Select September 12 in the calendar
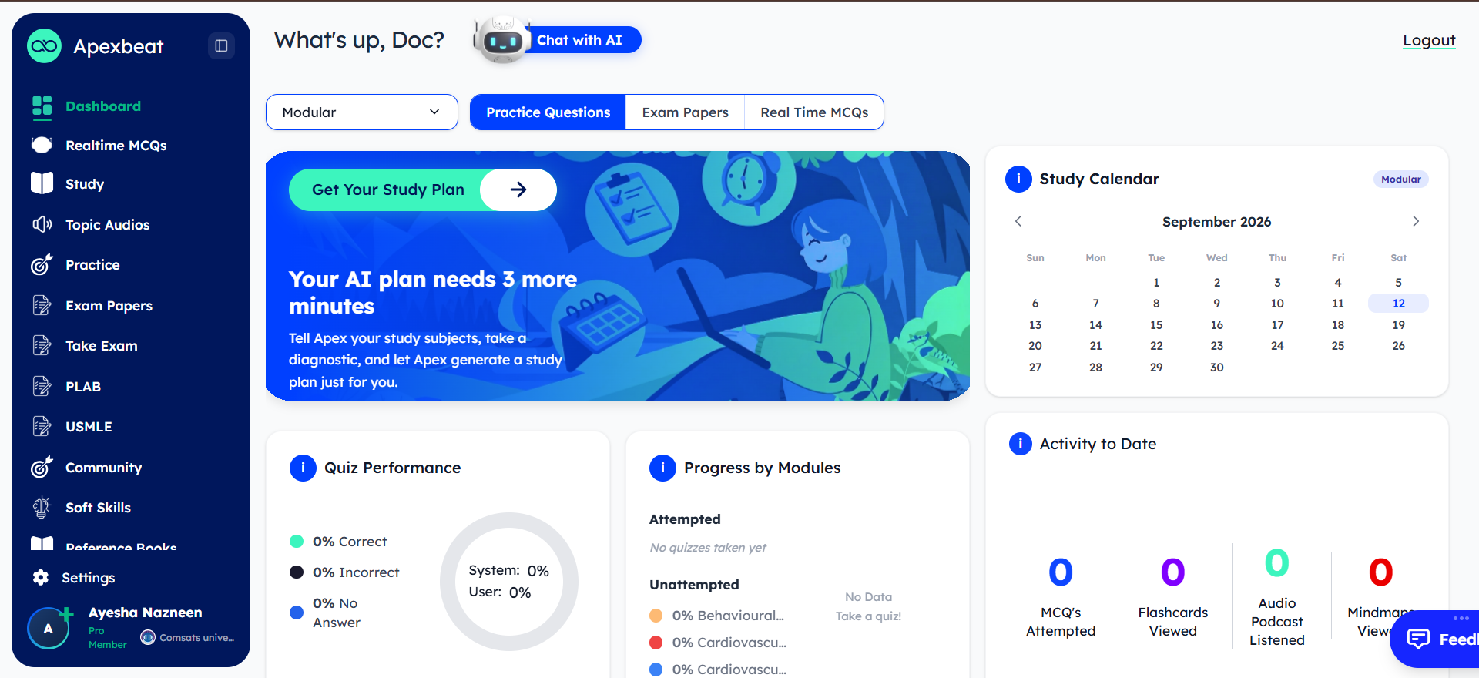 tap(1399, 304)
